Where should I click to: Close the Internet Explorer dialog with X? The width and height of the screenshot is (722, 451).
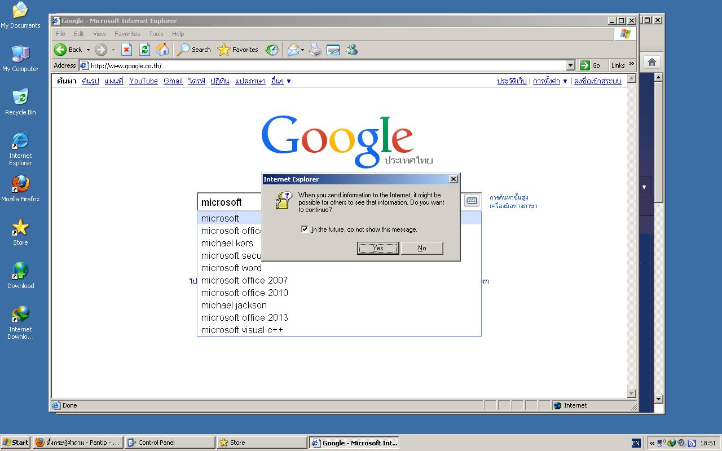point(453,179)
